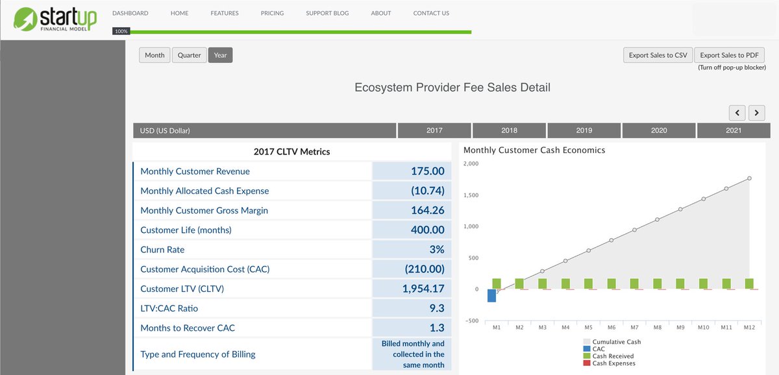This screenshot has height=375, width=779.
Task: Click the Startup Financial Model logo
Action: pyautogui.click(x=55, y=18)
